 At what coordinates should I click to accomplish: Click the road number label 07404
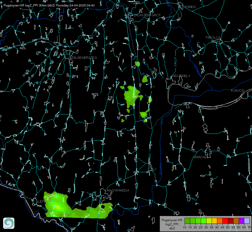[x=59, y=29]
